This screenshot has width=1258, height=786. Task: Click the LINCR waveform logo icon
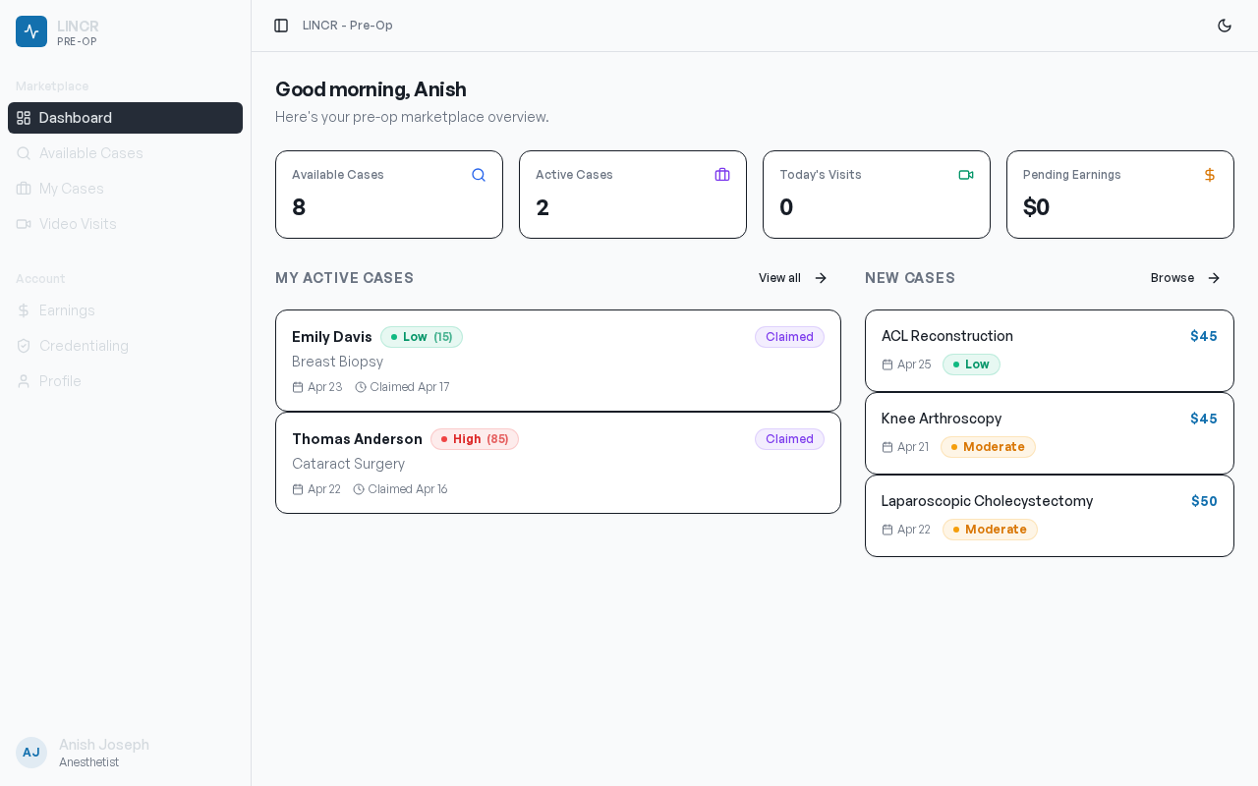coord(31,31)
